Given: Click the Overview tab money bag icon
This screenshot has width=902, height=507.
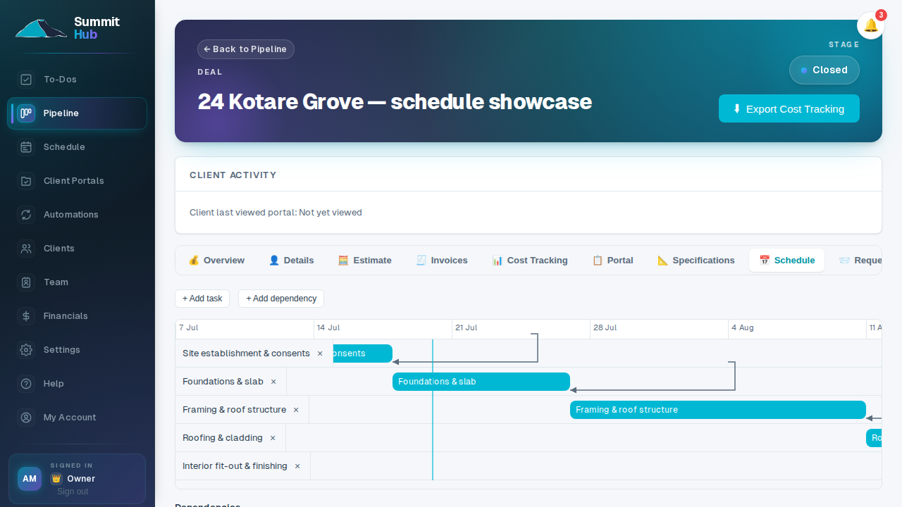Looking at the screenshot, I should (194, 261).
